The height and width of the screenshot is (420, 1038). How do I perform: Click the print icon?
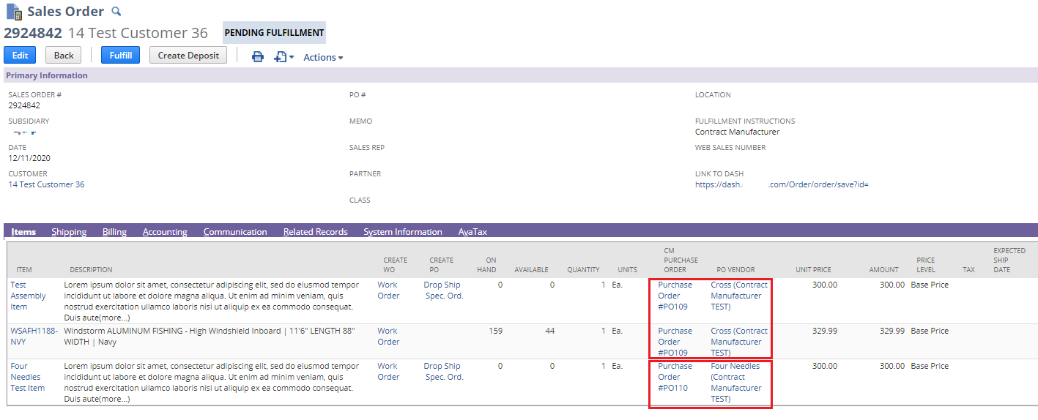(258, 56)
